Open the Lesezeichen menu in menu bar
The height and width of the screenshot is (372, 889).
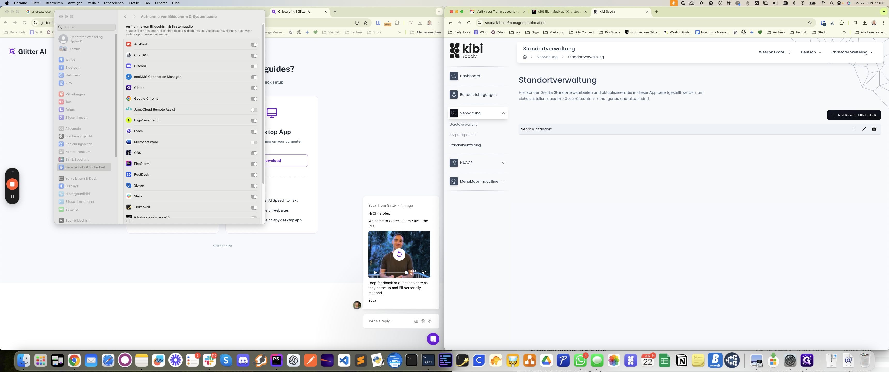[113, 3]
